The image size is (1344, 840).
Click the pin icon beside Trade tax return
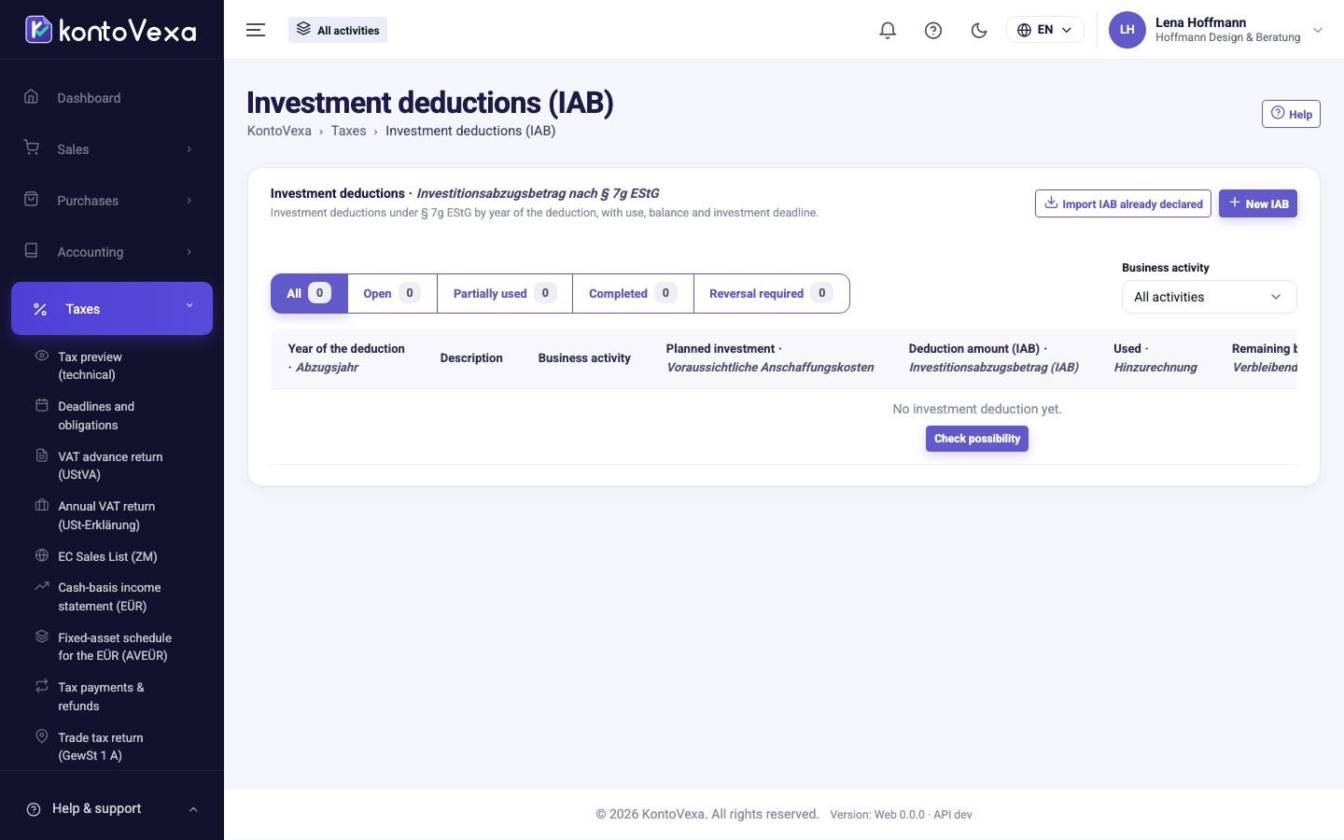tap(42, 736)
